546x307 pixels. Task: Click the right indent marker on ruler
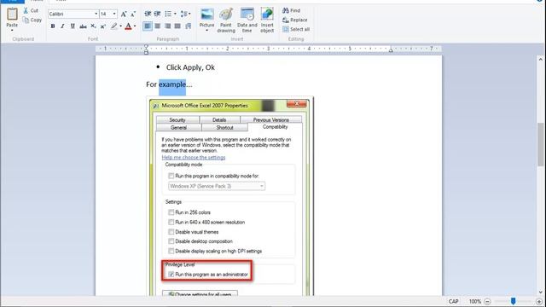(391, 49)
